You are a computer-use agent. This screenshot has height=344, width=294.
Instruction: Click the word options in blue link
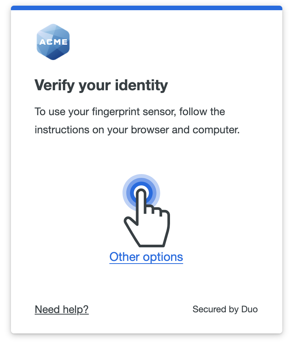click(163, 257)
